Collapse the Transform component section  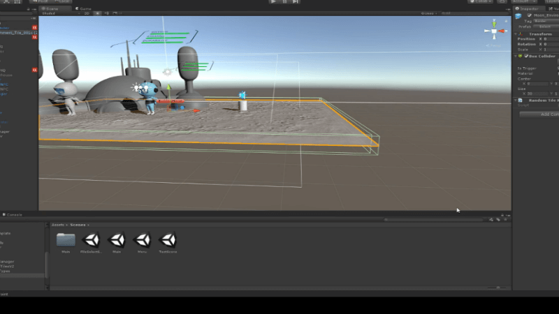(517, 33)
